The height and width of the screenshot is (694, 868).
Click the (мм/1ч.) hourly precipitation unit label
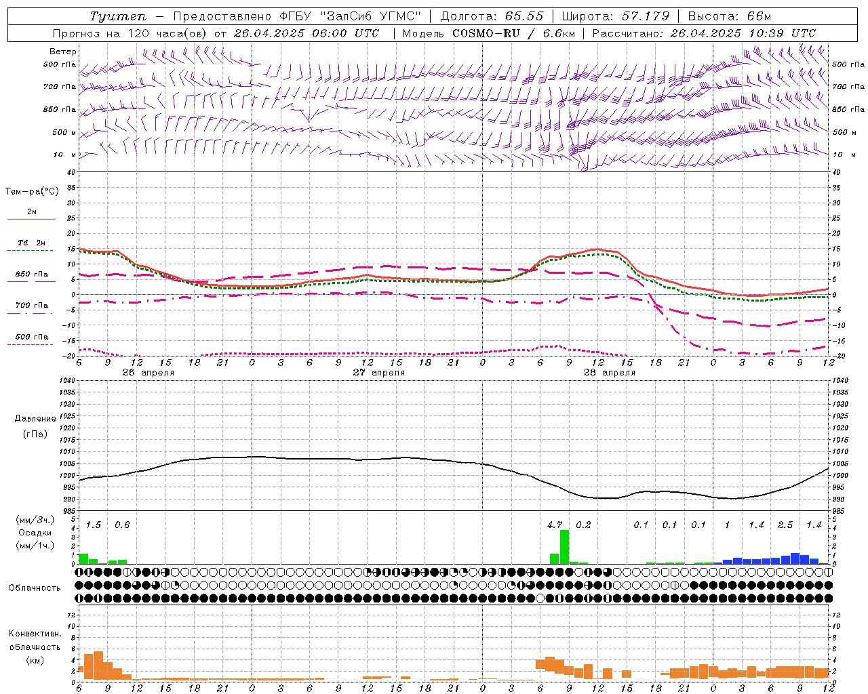tap(35, 546)
